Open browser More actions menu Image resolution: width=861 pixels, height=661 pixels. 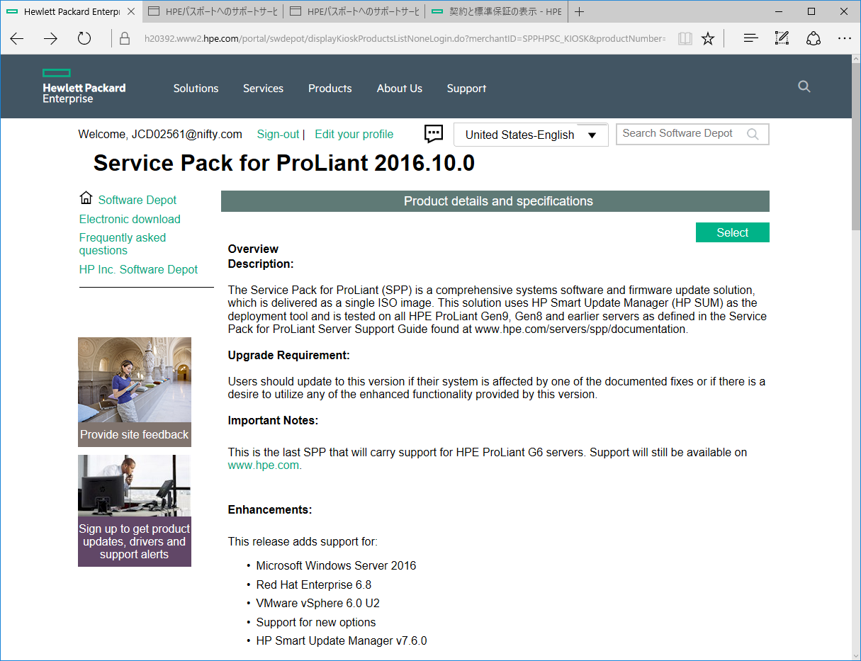pos(845,38)
